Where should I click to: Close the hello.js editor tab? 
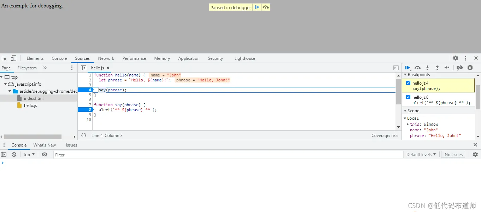(108, 68)
